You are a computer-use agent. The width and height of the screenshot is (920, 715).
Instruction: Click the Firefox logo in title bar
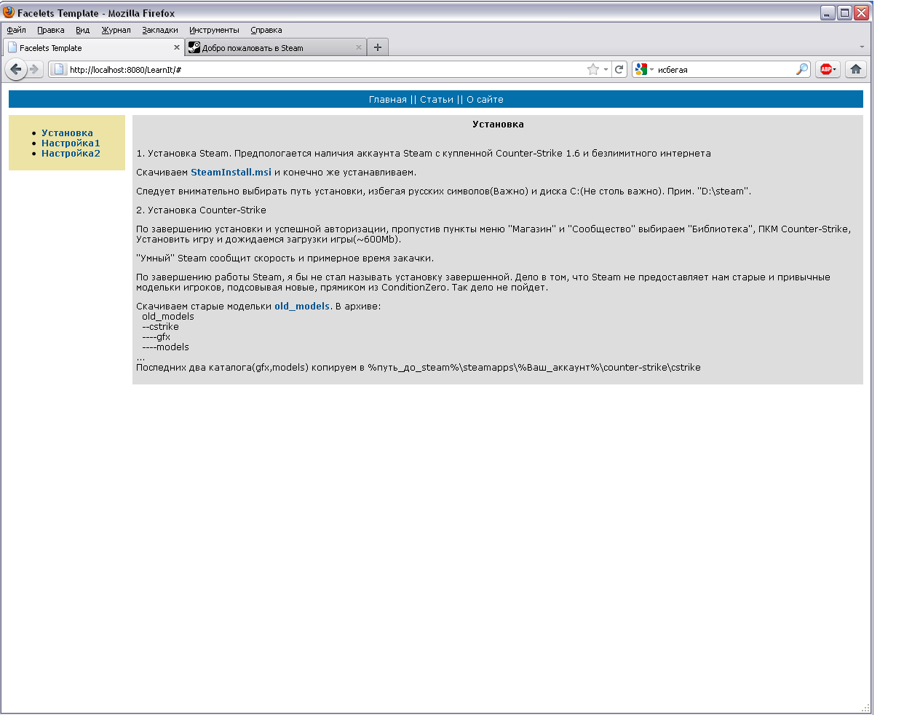click(x=9, y=12)
